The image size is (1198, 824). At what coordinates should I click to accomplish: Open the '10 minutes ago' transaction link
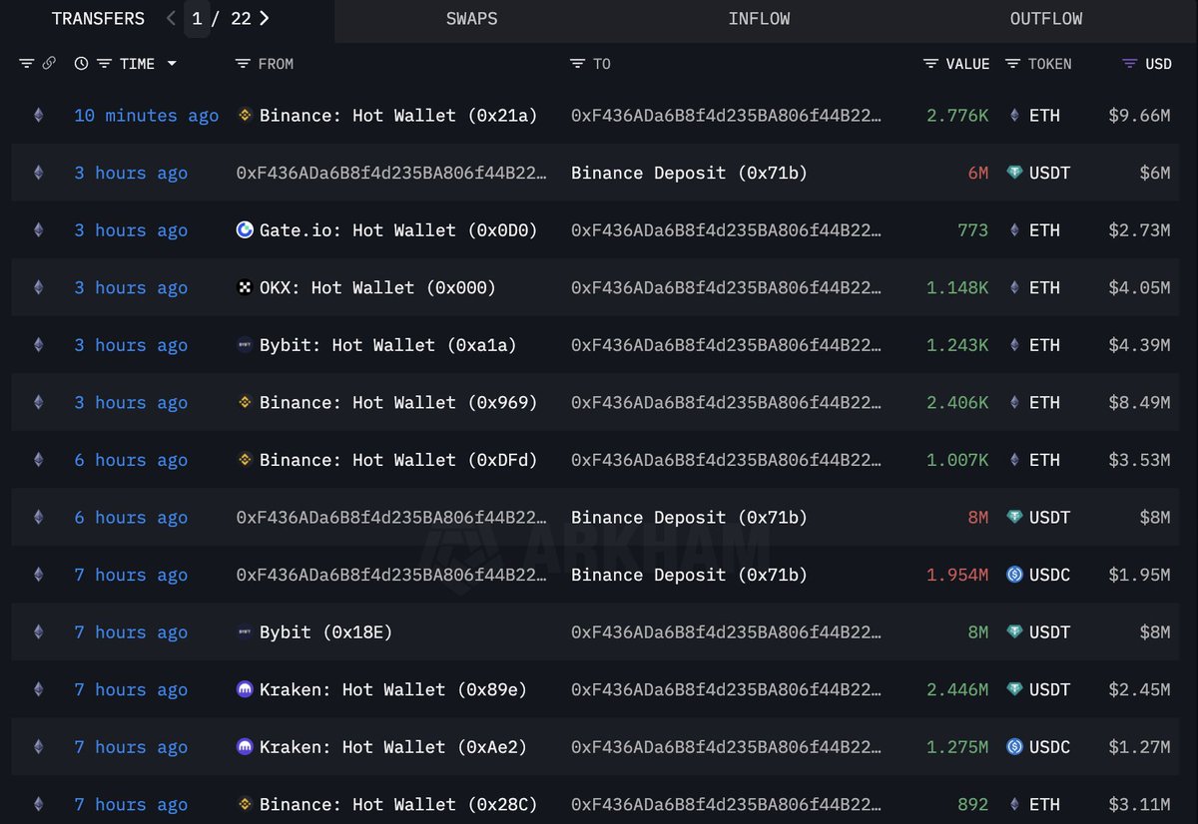(146, 116)
